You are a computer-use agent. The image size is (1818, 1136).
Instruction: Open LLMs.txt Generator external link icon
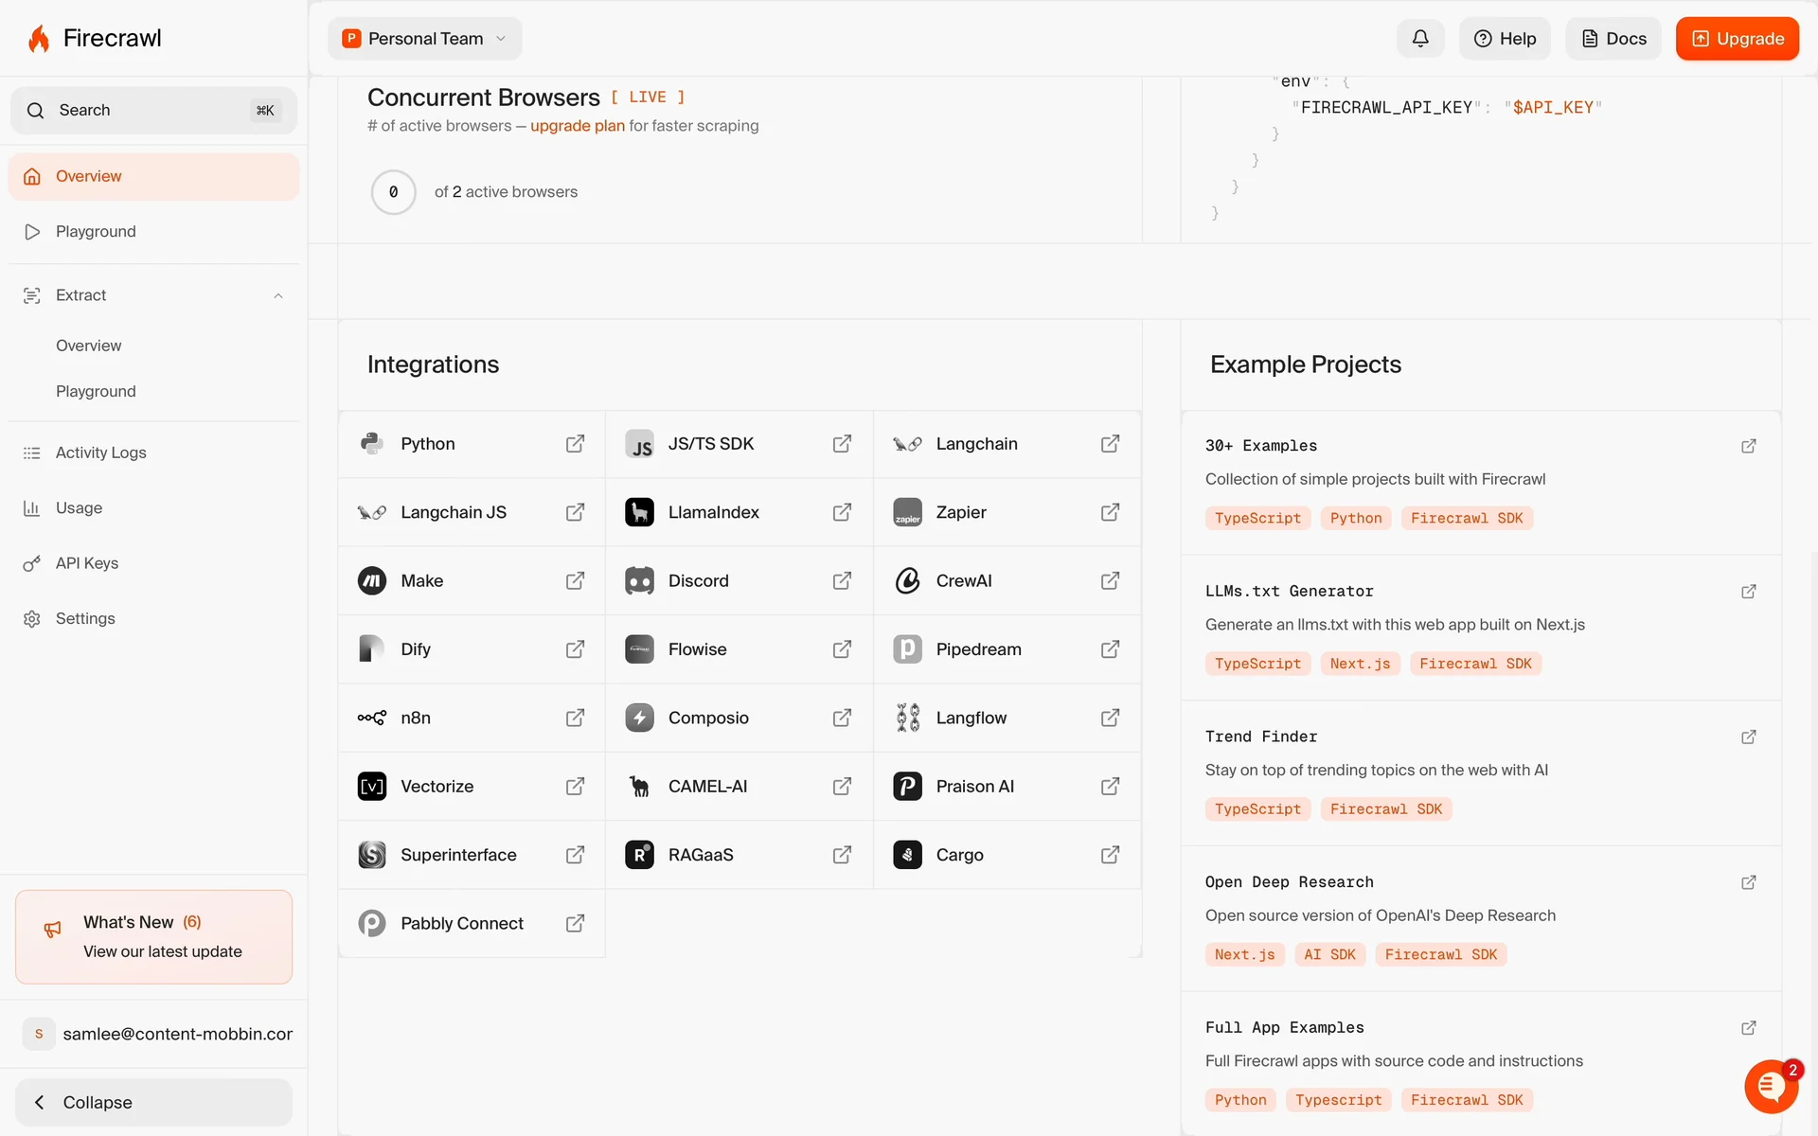pos(1748,592)
